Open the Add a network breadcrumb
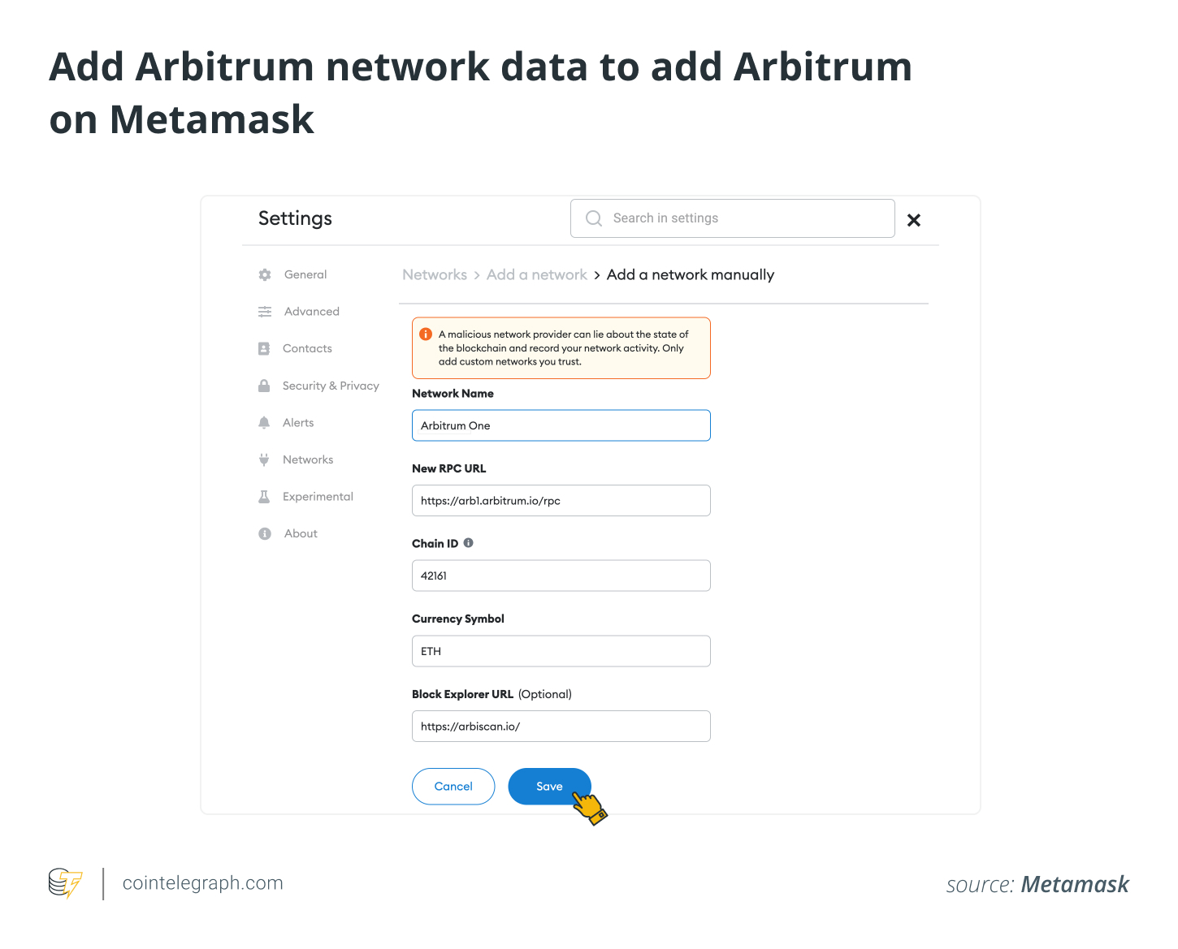The width and height of the screenshot is (1178, 949). click(536, 274)
